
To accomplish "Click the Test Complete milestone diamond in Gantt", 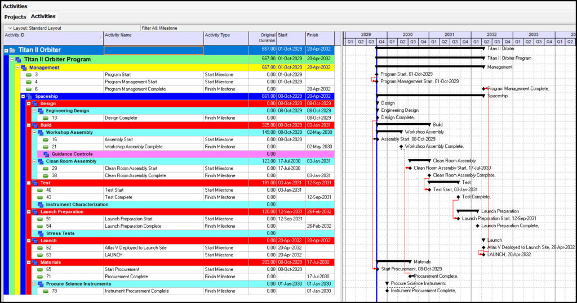I will tap(458, 197).
